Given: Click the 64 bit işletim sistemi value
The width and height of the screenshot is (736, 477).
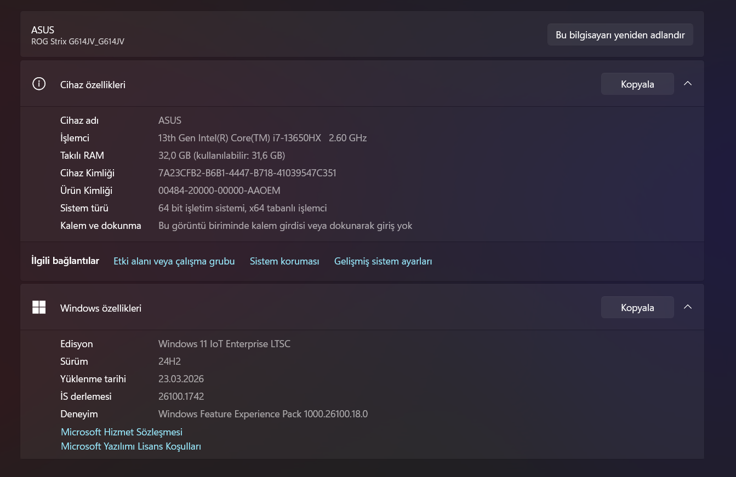Looking at the screenshot, I should click(x=243, y=208).
